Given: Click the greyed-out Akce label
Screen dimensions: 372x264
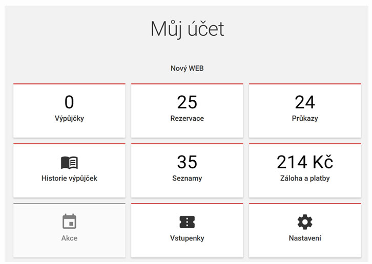Looking at the screenshot, I should coord(69,238).
